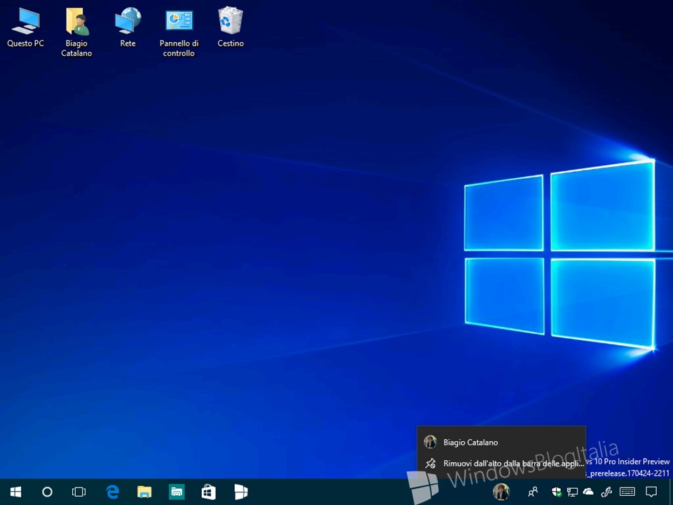Open Windows Defender shield tray icon
Viewport: 673px width, 505px height.
pyautogui.click(x=557, y=492)
